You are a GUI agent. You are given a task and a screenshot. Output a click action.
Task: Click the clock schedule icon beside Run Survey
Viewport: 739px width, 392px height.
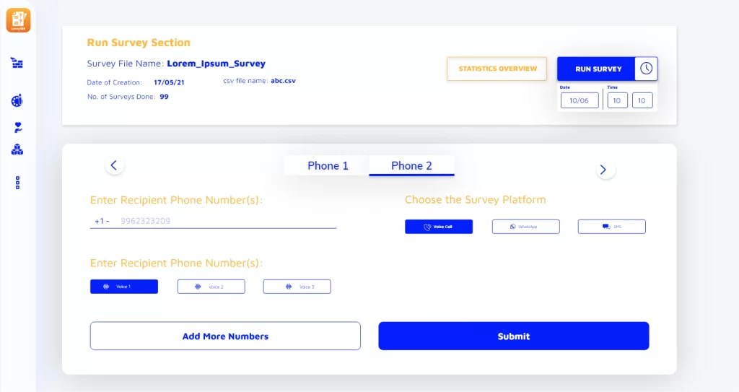tap(646, 69)
